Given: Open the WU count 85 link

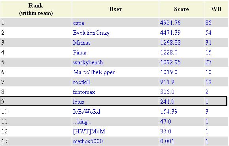Looking at the screenshot, I should (x=208, y=23).
